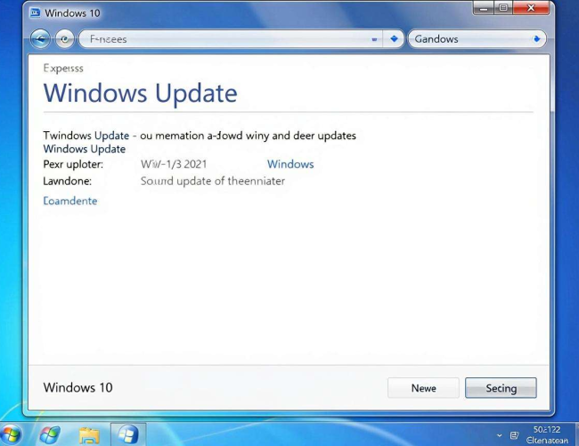This screenshot has width=579, height=446.
Task: Open the colorful Windows flag taskbar icon
Action: 50,434
